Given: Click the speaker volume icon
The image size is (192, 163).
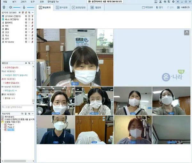Looking at the screenshot, I should (11, 7).
